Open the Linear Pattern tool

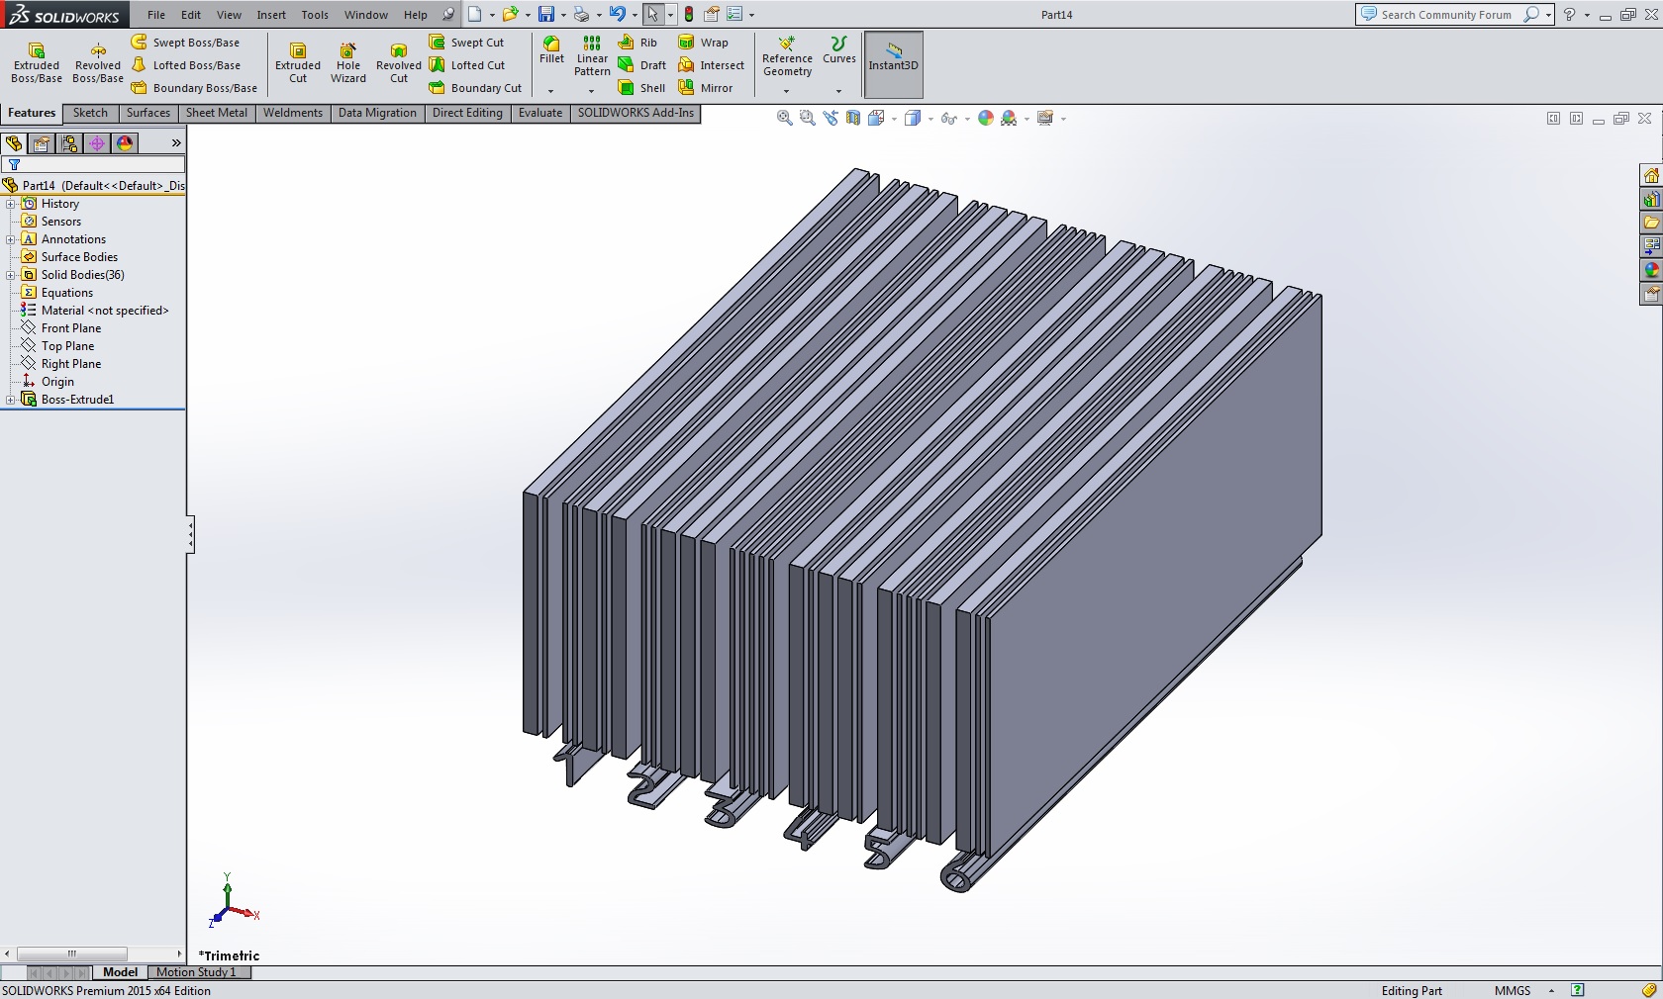[x=592, y=55]
